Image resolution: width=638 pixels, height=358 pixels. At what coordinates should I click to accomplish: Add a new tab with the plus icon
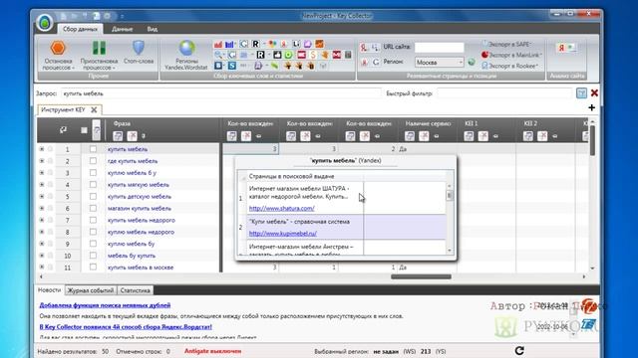(591, 107)
